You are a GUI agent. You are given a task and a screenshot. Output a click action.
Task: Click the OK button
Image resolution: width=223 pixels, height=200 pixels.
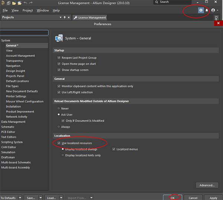(x=172, y=198)
